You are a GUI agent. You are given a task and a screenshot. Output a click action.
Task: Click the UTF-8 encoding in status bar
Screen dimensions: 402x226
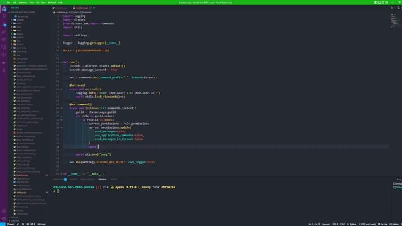pos(335,225)
